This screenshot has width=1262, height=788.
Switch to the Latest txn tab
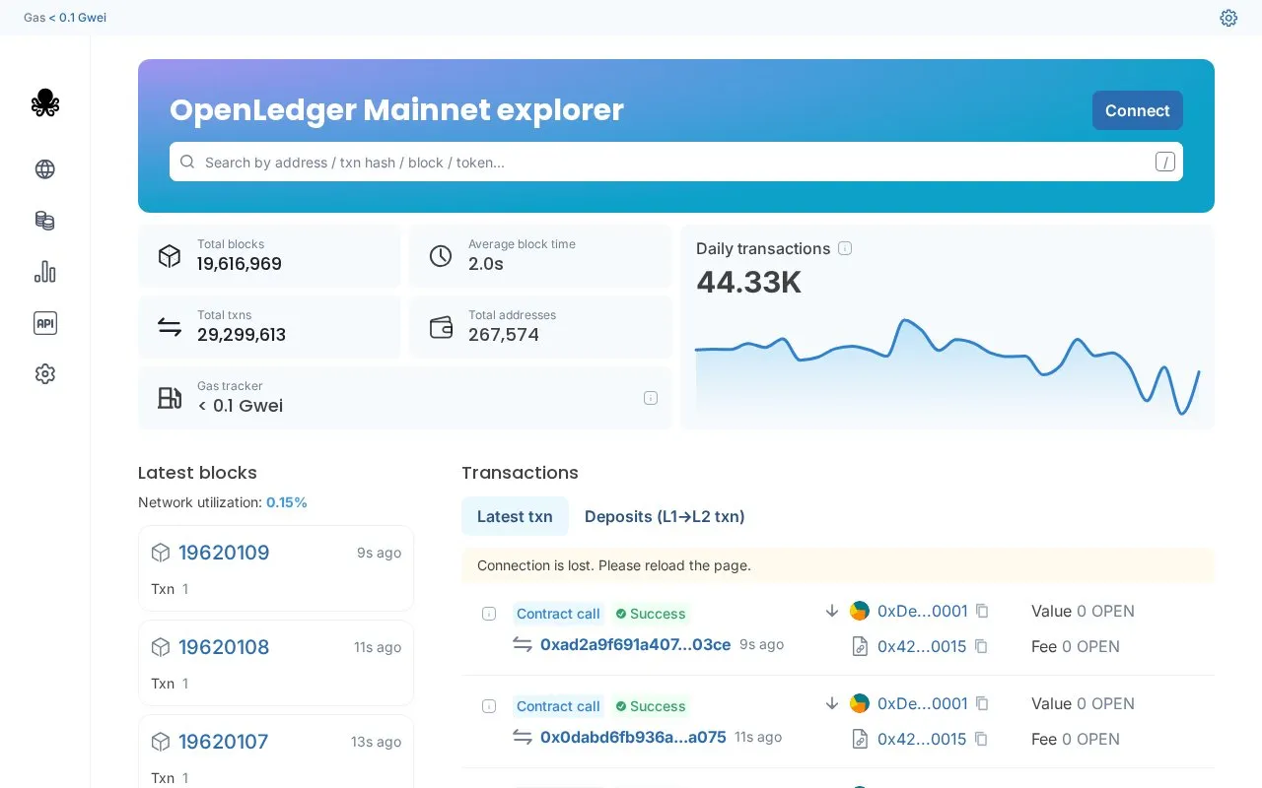[515, 516]
